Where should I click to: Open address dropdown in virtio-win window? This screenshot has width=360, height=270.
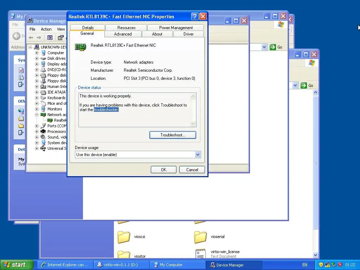point(295,85)
